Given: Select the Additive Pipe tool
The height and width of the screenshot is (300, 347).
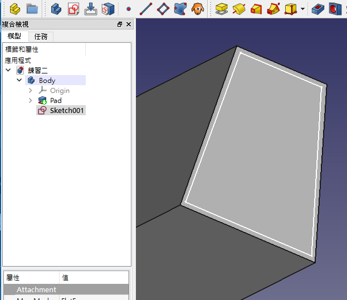Looking at the screenshot, I should (273, 9).
